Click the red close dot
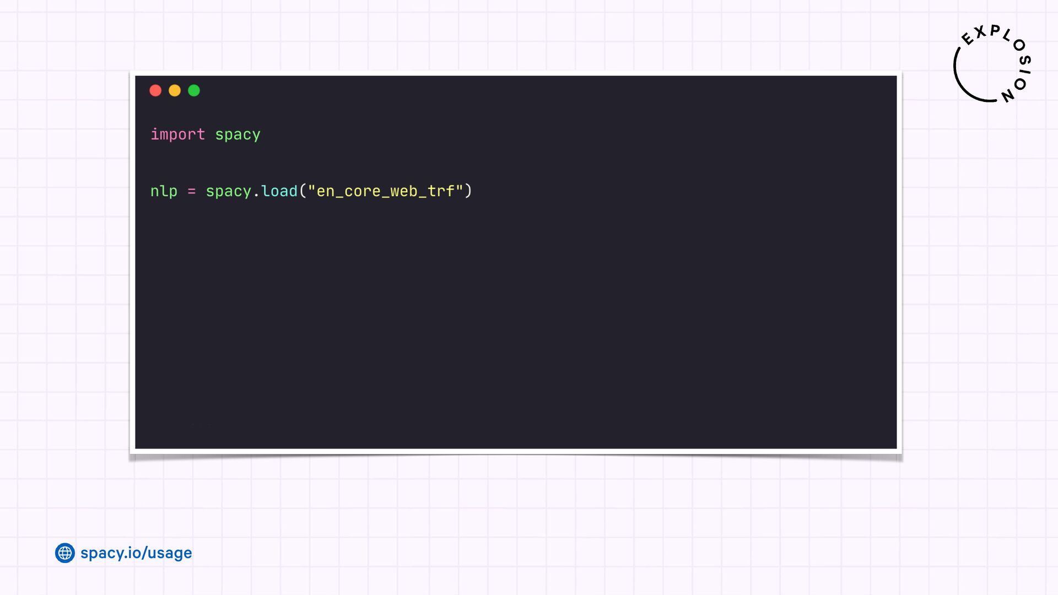The image size is (1058, 595). pos(155,90)
